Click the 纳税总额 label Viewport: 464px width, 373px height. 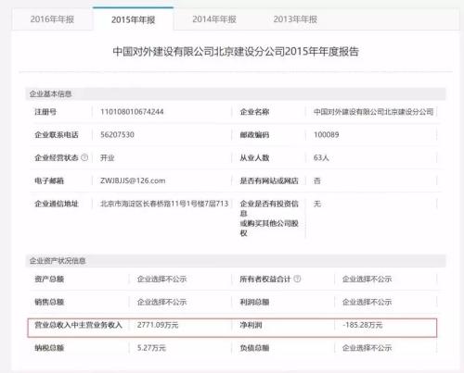coord(49,348)
